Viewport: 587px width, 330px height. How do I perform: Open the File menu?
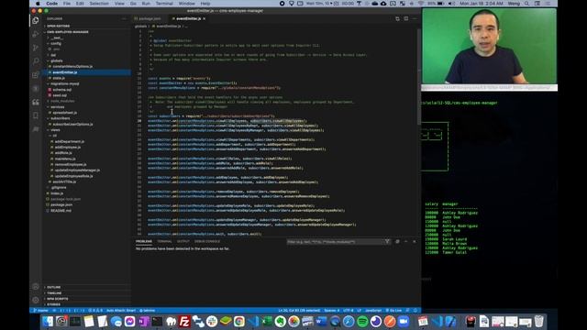(67, 4)
